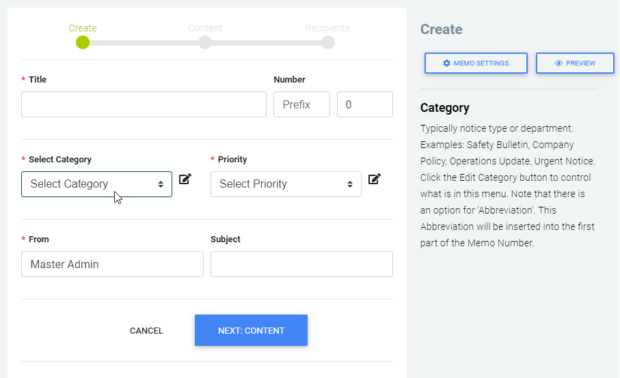Jump to the Recipients step circle
Viewport: 620px width, 378px height.
tap(328, 42)
